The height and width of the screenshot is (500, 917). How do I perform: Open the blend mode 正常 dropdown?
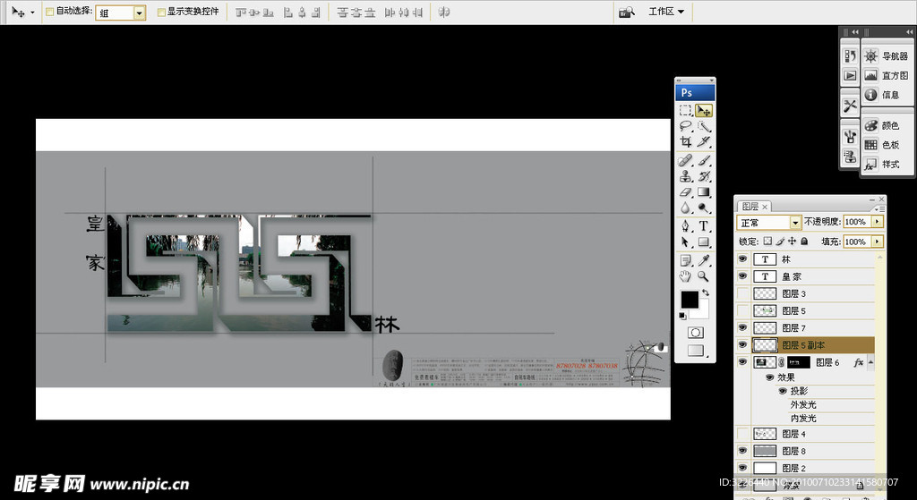click(x=769, y=222)
